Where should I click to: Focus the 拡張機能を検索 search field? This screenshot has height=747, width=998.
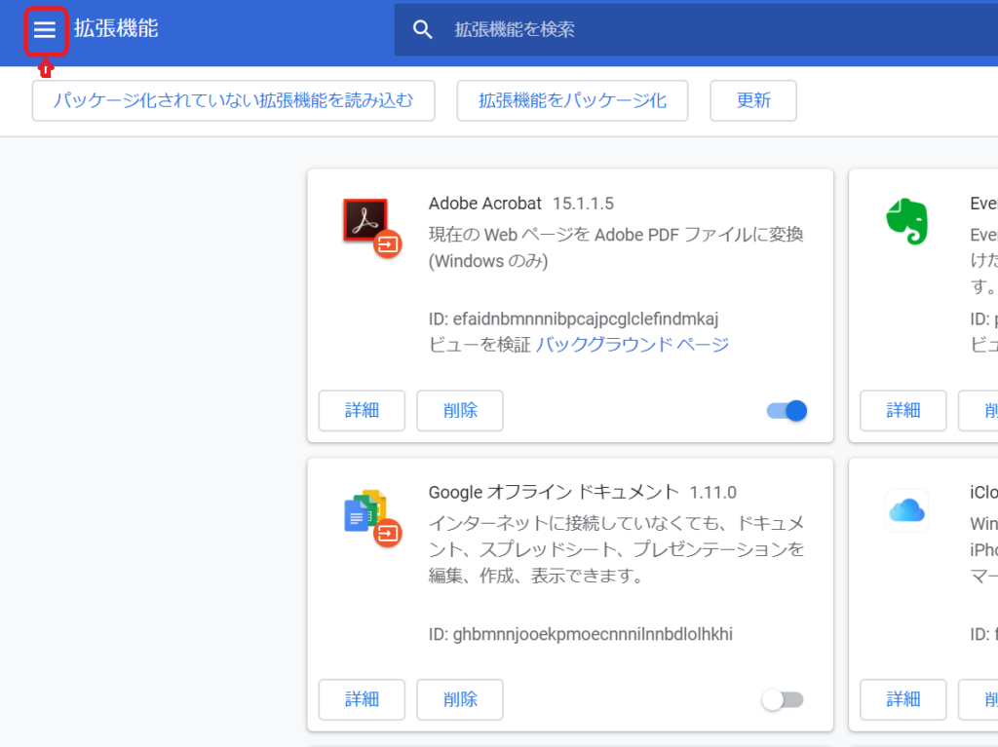point(696,29)
